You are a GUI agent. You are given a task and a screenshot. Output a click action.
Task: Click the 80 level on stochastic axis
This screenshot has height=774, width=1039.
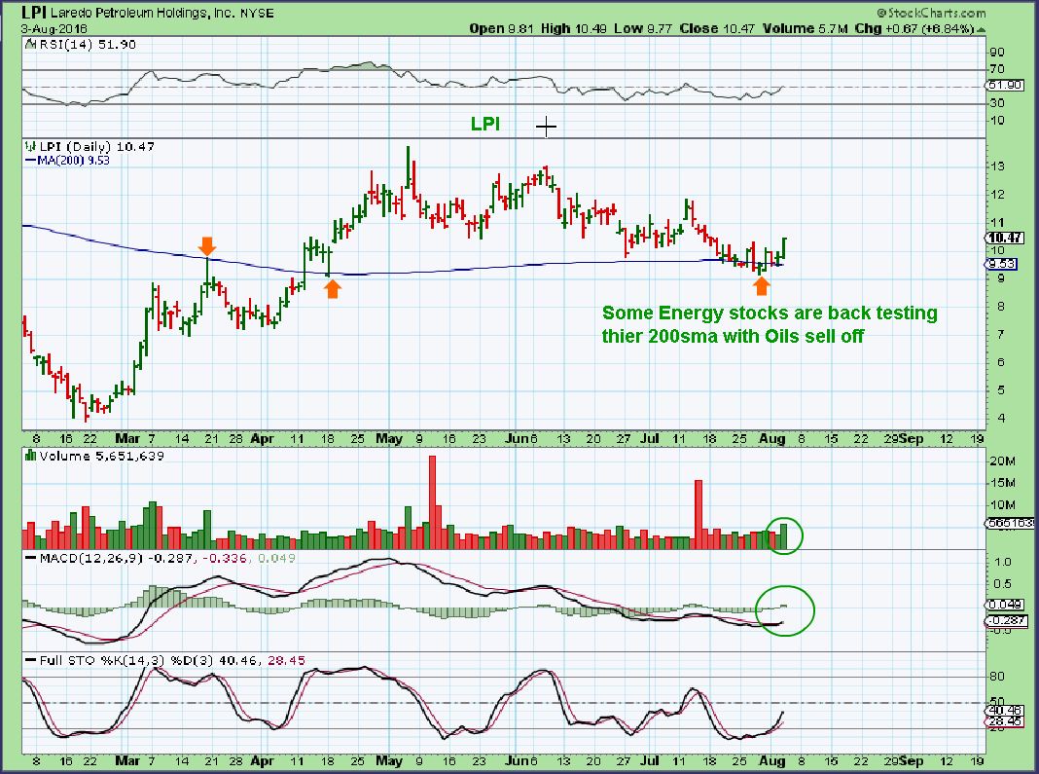tap(997, 677)
